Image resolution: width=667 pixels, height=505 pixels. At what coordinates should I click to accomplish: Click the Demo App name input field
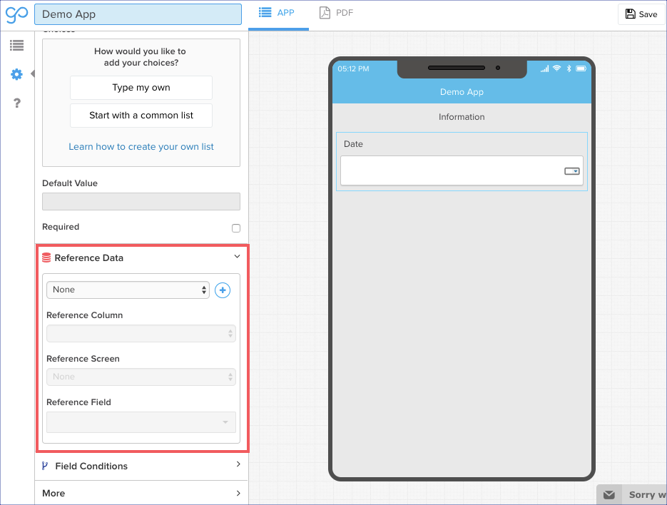click(138, 14)
